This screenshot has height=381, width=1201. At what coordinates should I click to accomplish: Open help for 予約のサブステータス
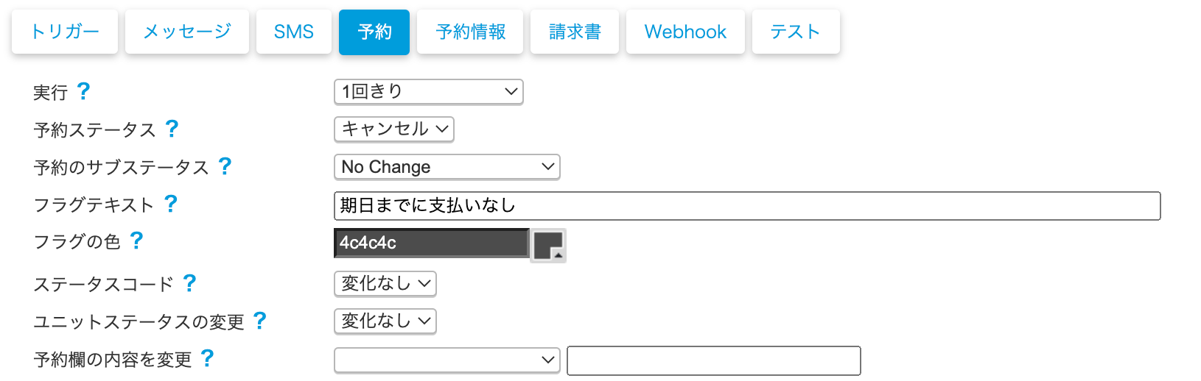(225, 166)
